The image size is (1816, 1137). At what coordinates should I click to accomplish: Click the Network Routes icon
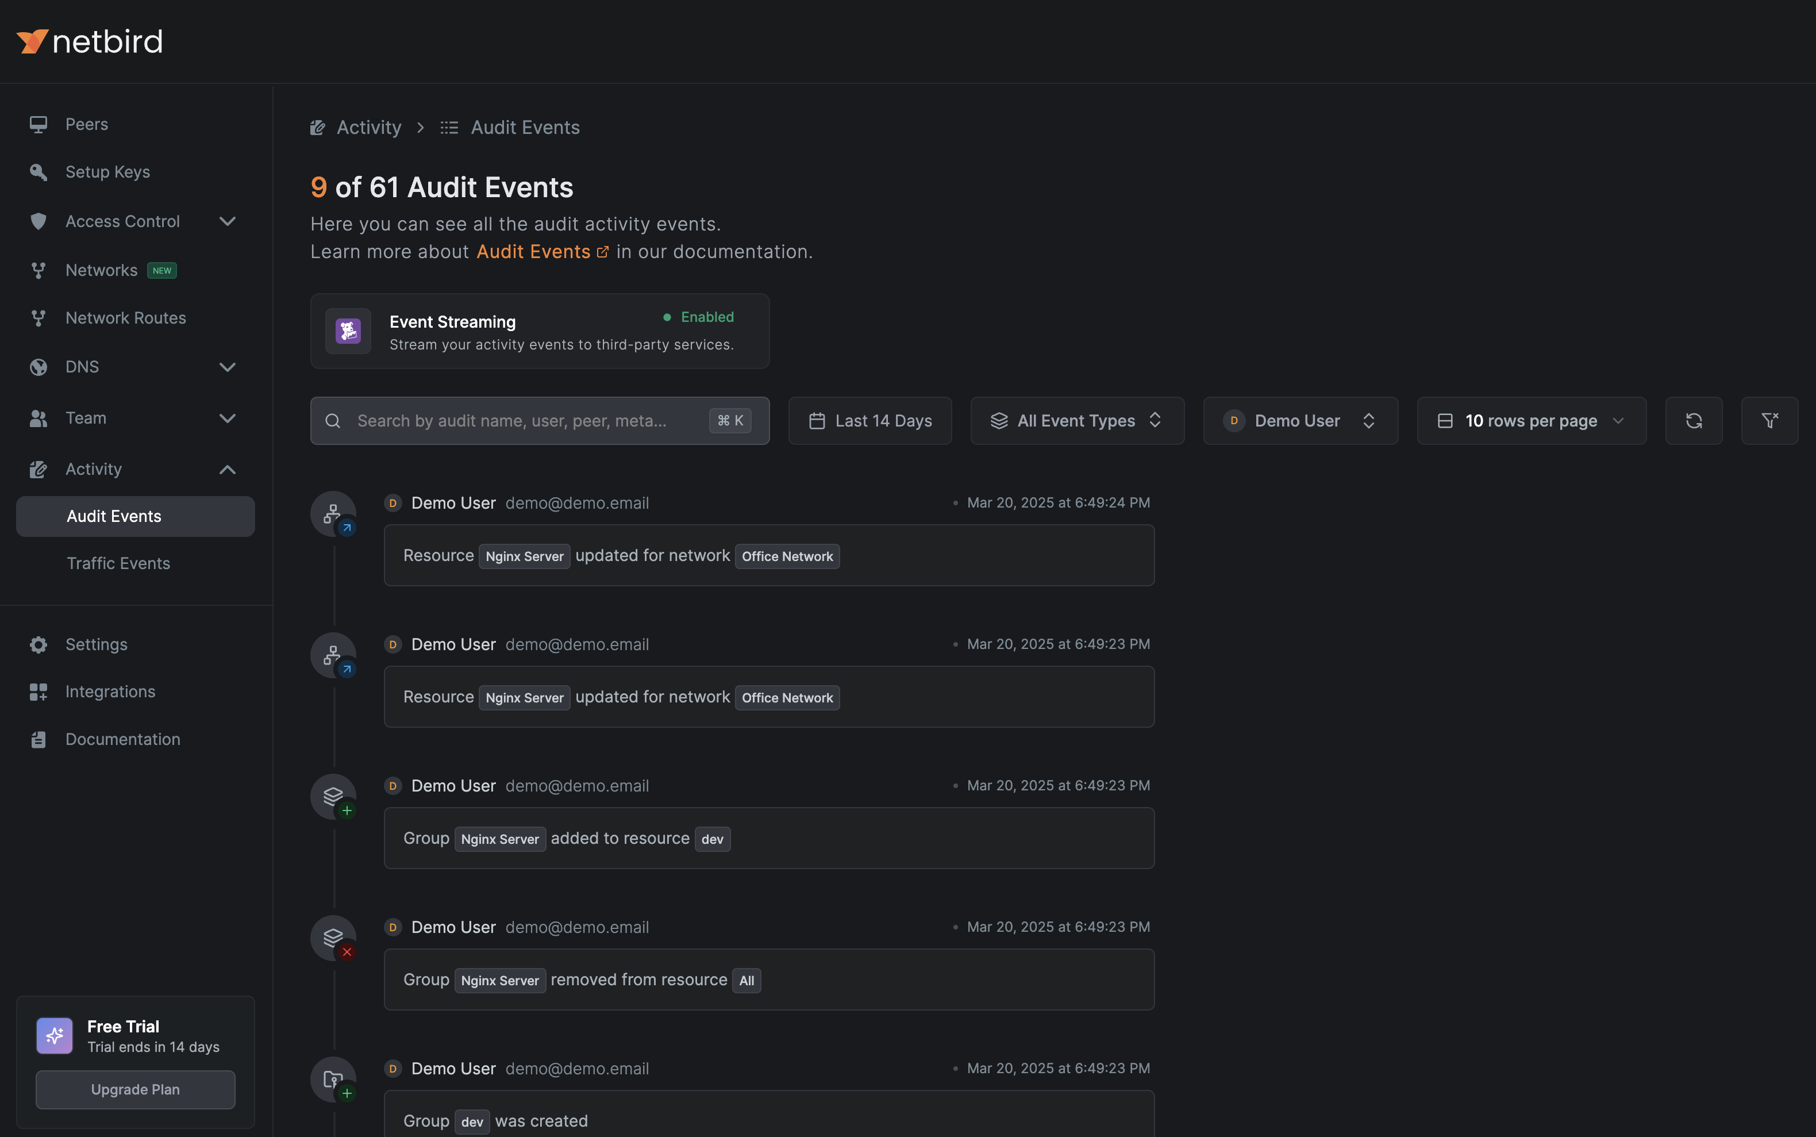click(39, 317)
